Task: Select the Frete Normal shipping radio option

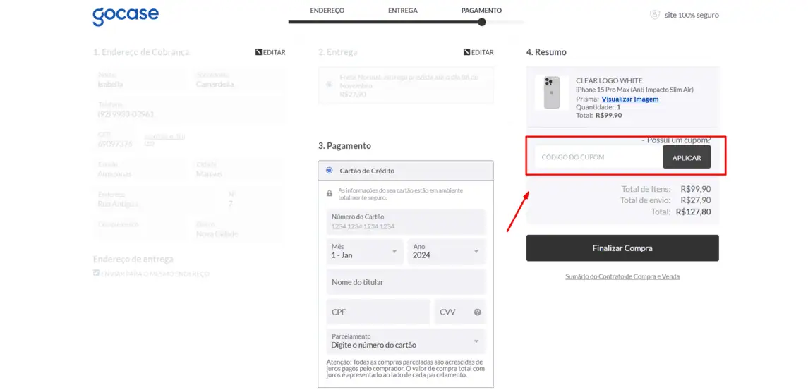Action: click(329, 85)
